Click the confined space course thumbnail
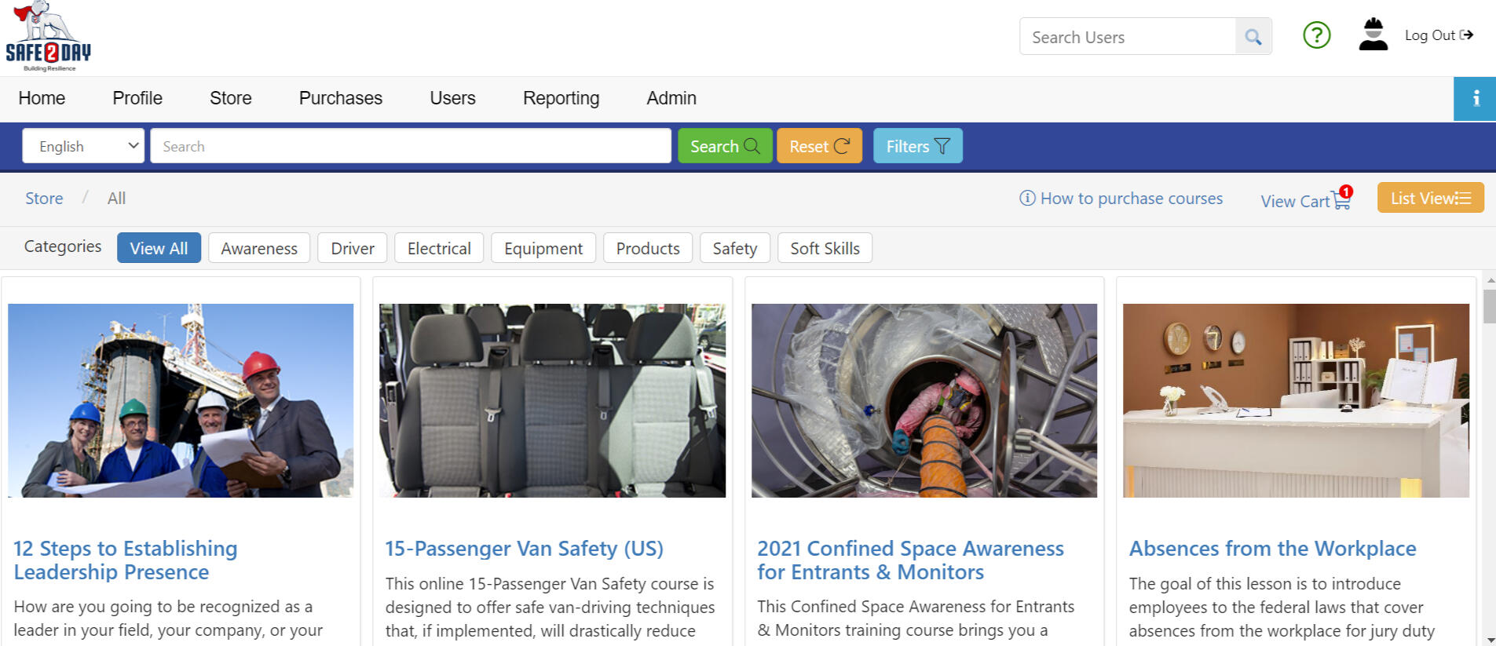The width and height of the screenshot is (1496, 646). (x=924, y=400)
